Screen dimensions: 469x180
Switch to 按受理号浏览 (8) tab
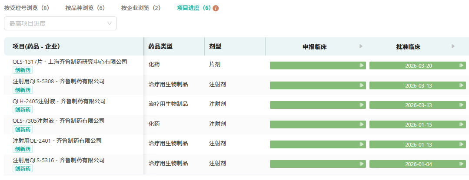coord(27,8)
